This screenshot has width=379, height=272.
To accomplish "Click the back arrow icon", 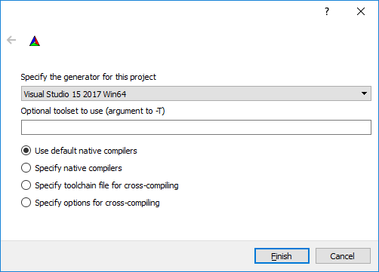I will pyautogui.click(x=11, y=40).
